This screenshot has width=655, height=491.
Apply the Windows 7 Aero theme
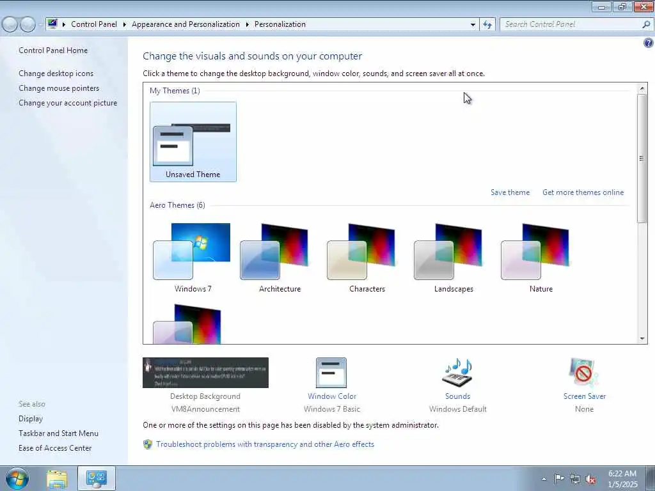(x=193, y=258)
